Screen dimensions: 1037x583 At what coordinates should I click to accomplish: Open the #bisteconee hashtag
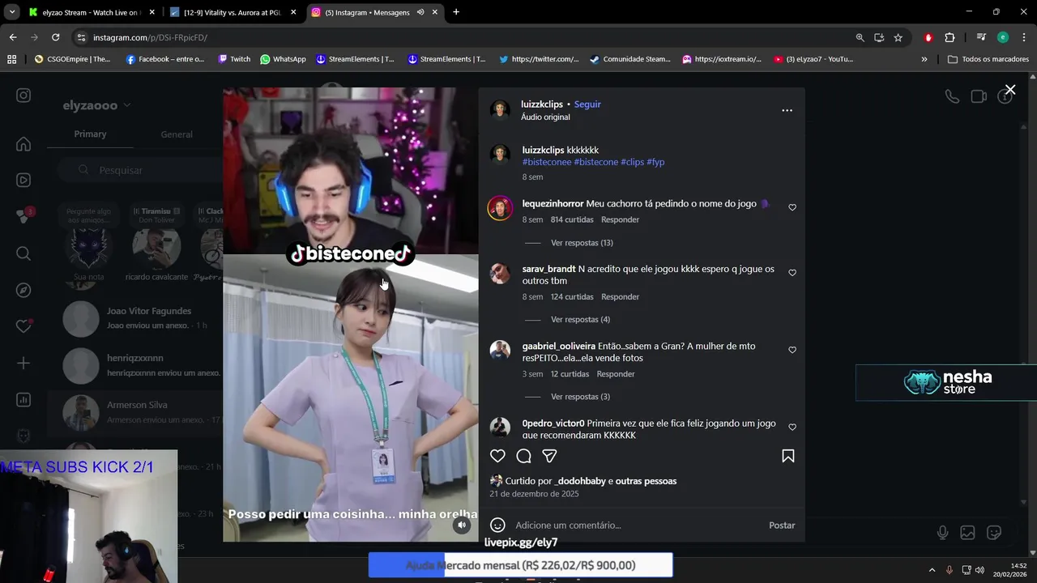(547, 162)
